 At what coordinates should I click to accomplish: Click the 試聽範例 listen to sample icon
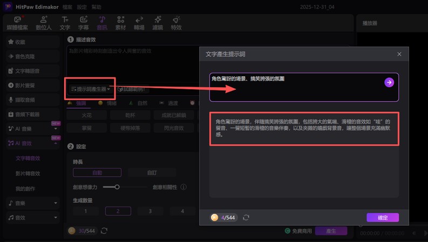tap(120, 89)
